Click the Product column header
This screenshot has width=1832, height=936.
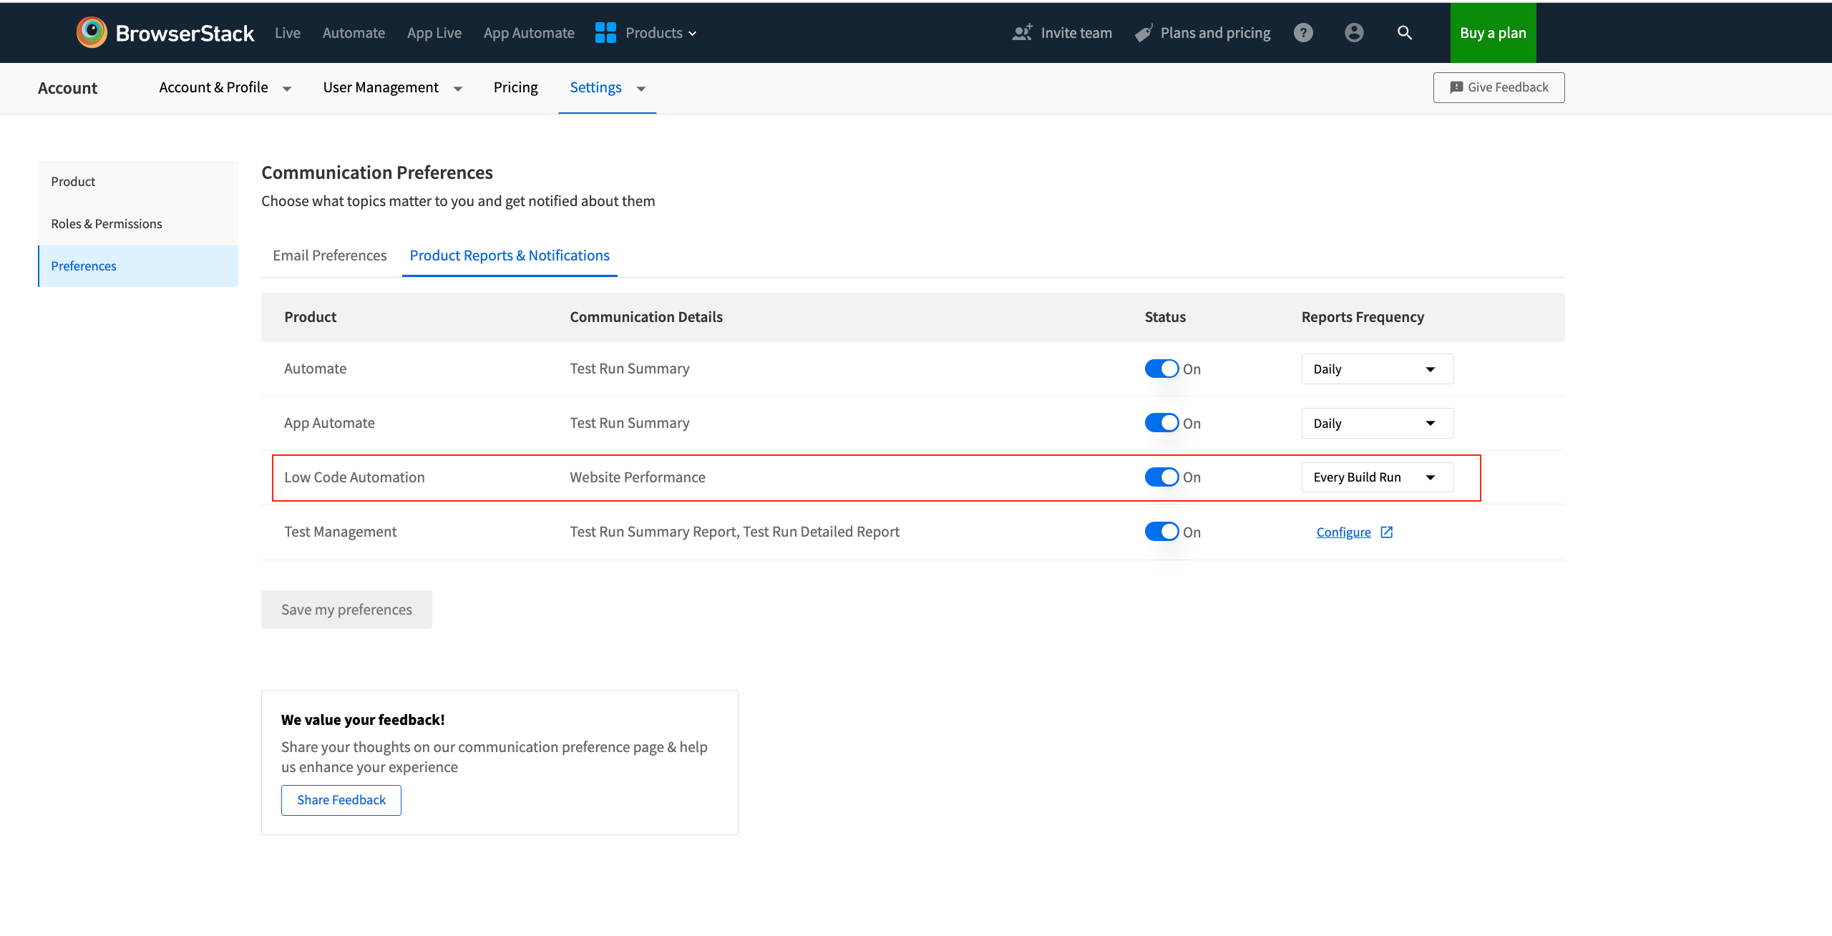(310, 317)
